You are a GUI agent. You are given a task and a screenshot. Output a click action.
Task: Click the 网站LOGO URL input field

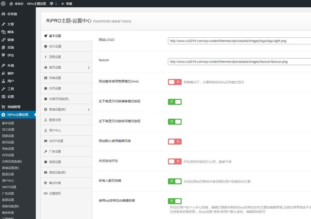tap(239, 41)
